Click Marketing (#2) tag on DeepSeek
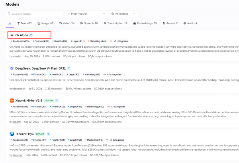This screenshot has height=163, width=239. click(x=91, y=74)
